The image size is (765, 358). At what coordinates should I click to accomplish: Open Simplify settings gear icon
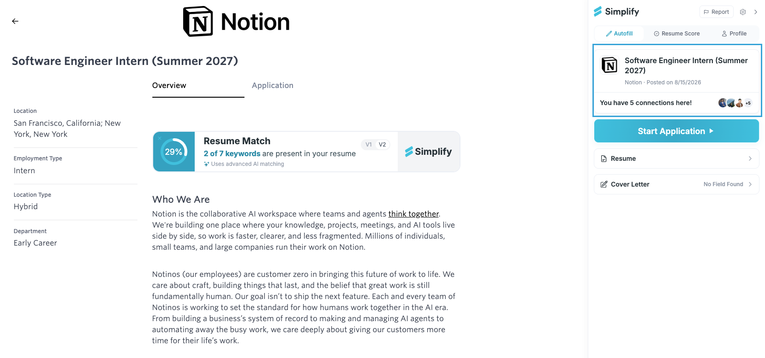click(x=743, y=12)
